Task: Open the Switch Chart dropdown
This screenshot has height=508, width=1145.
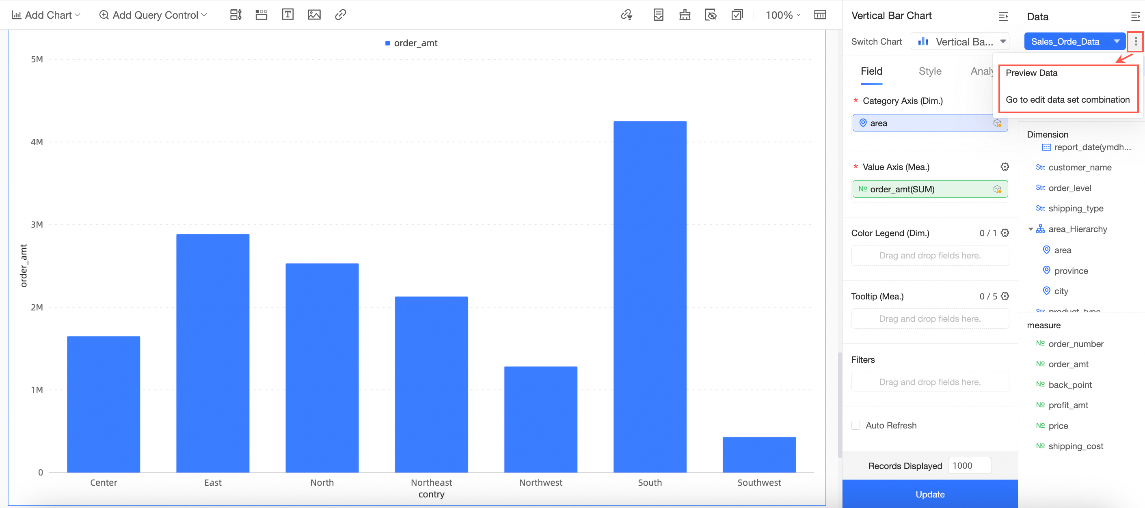Action: (x=960, y=41)
